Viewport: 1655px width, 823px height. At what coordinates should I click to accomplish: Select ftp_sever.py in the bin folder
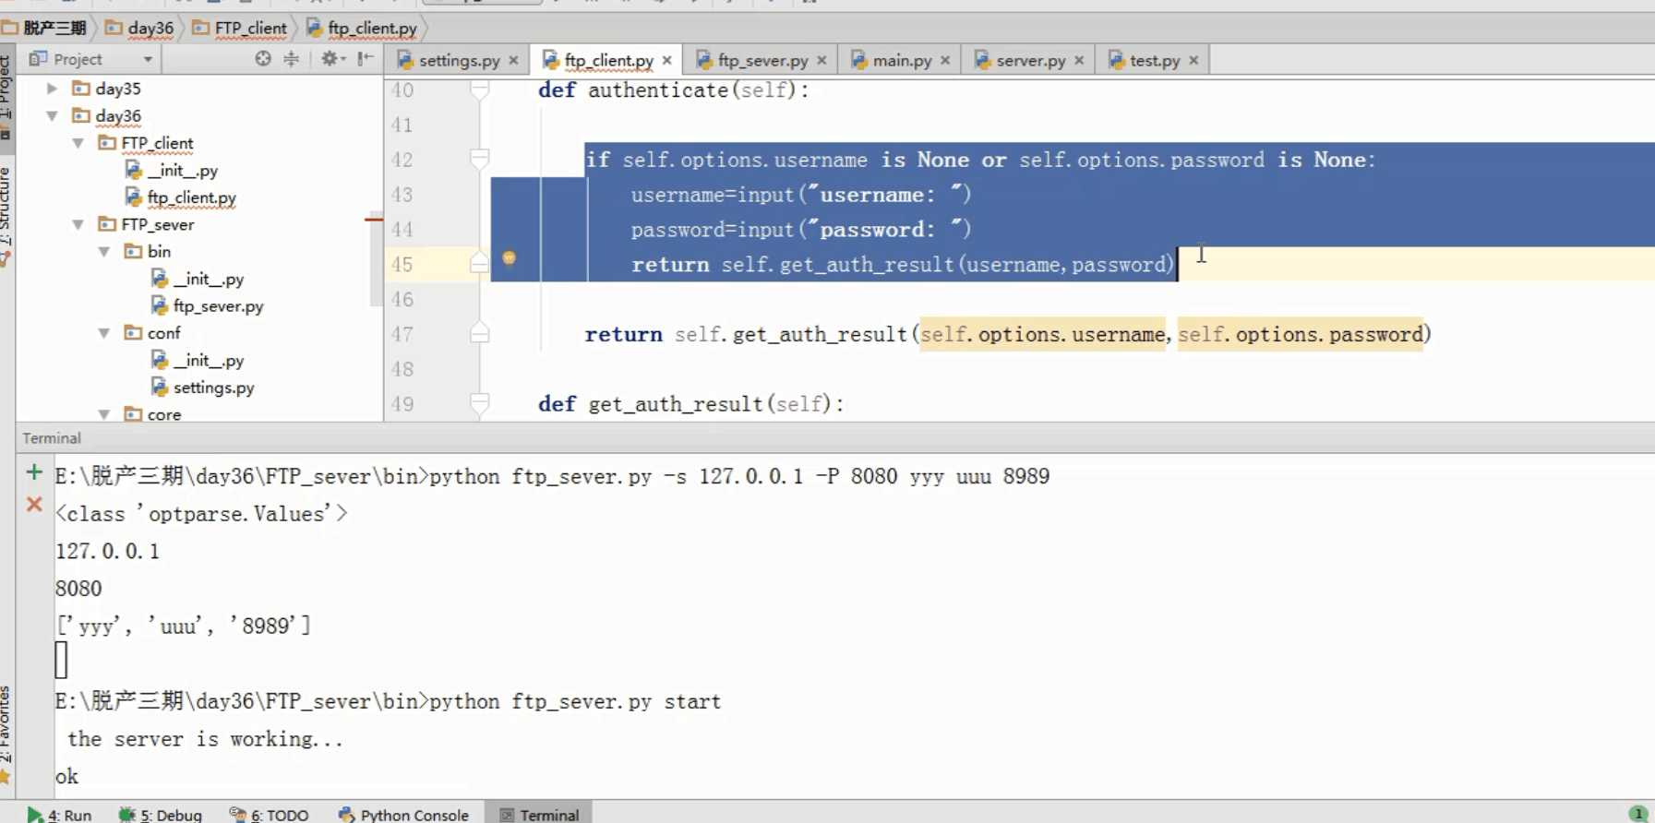208,306
